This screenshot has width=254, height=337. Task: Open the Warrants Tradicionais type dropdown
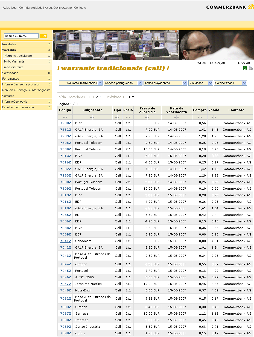(81, 83)
